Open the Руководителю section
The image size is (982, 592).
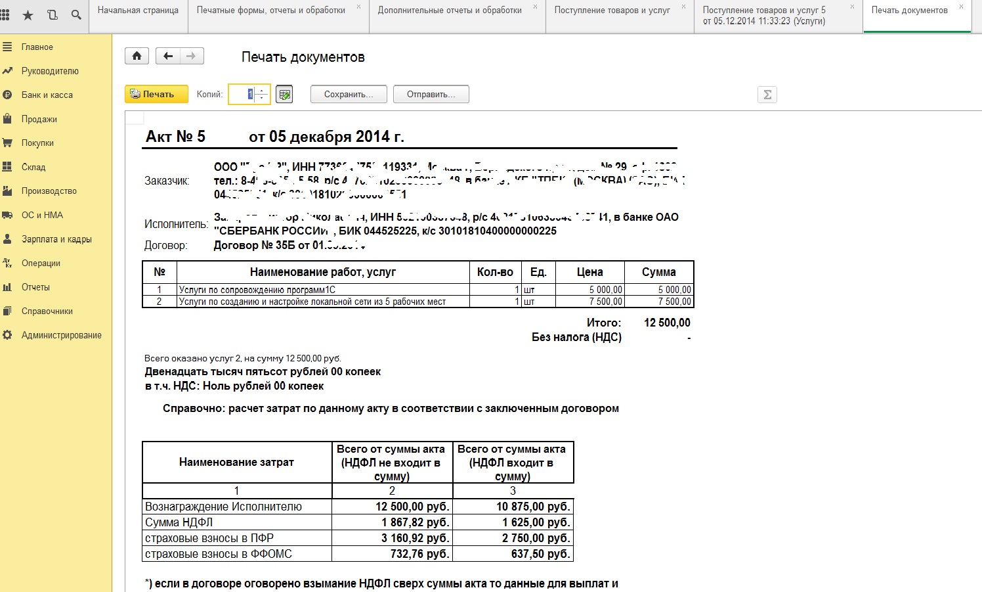50,71
